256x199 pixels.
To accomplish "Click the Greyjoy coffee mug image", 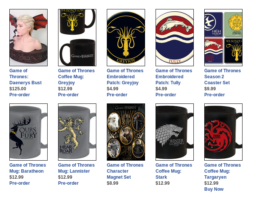I will [77, 38].
